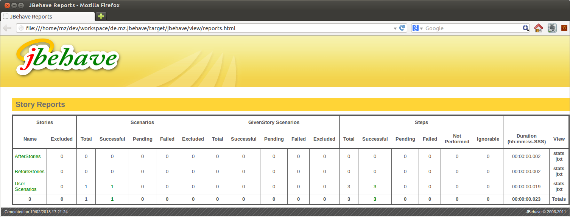Open stats view for AfterStories row
570x217 pixels.
coord(559,153)
